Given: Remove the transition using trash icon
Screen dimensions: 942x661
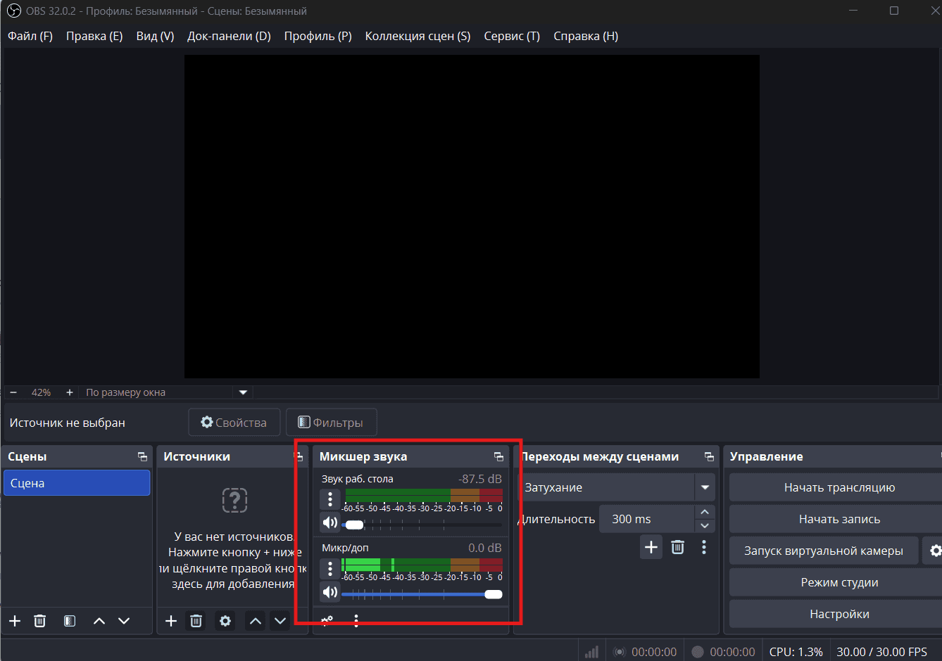Looking at the screenshot, I should [677, 547].
